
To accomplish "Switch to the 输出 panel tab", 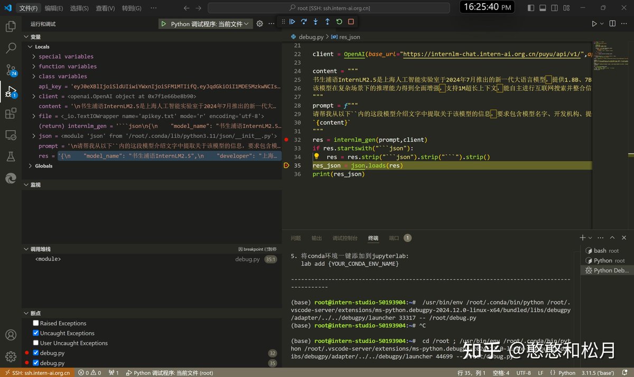I will (316, 238).
